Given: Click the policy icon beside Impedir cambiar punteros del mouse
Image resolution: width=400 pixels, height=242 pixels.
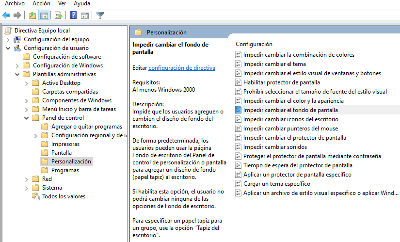Looking at the screenshot, I should point(238,129).
